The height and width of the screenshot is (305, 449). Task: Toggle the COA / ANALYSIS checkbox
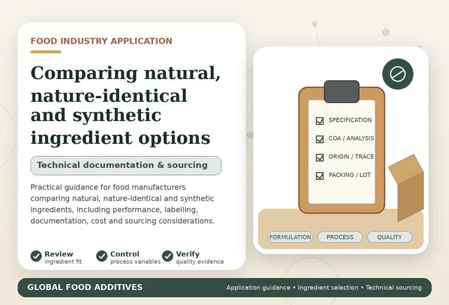320,139
